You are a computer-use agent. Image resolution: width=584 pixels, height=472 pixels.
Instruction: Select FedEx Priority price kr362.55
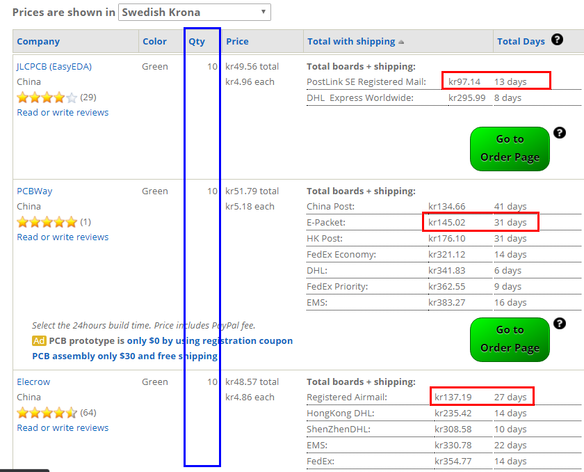pyautogui.click(x=447, y=287)
